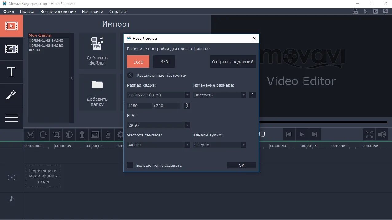This screenshot has height=220, width=392.
Task: Click the question mark help button
Action: [252, 95]
